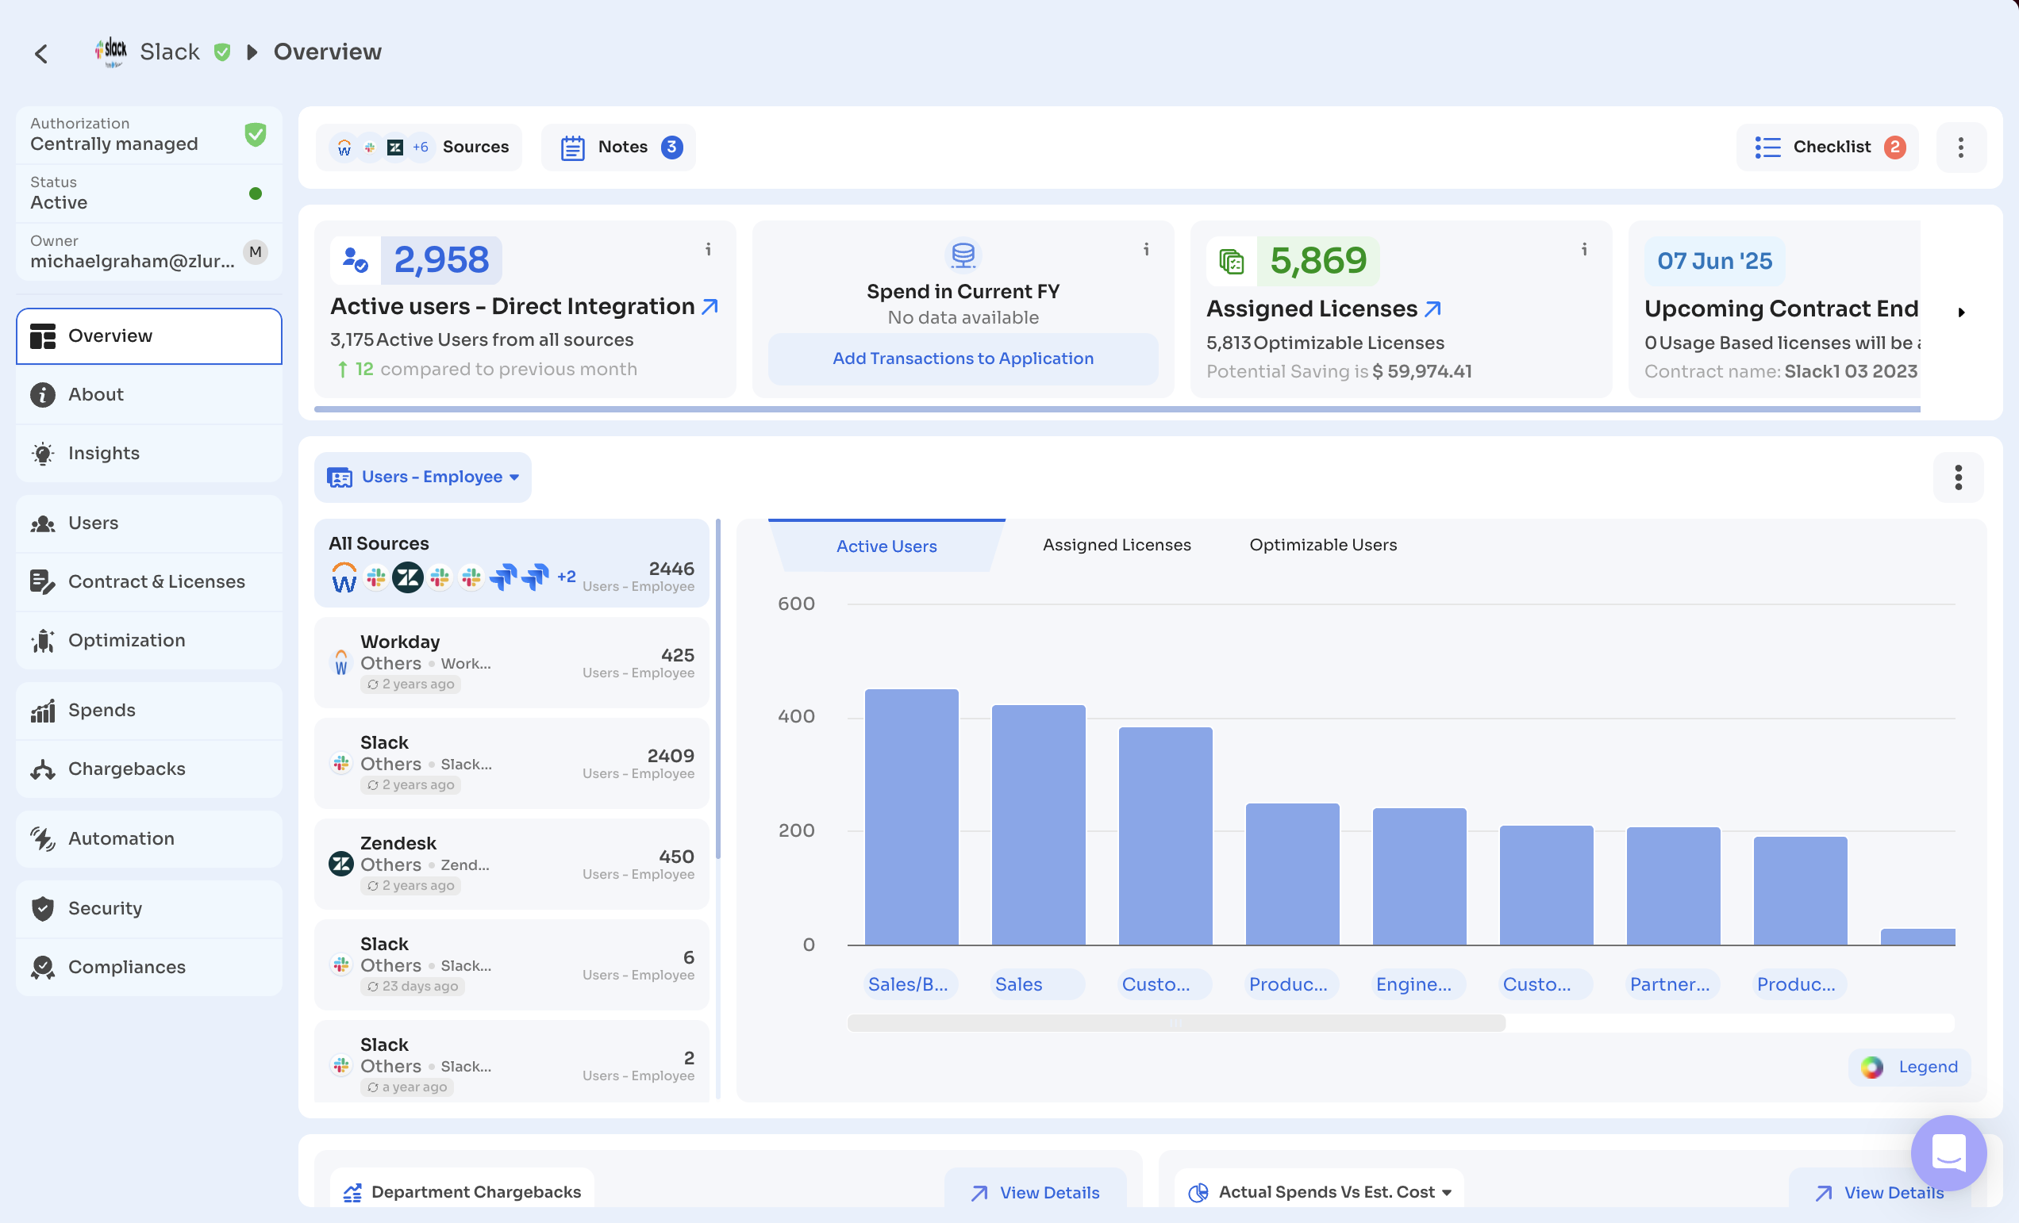Screen dimensions: 2019x1223
Task: Click the Spends bar chart icon
Action: pyautogui.click(x=43, y=711)
